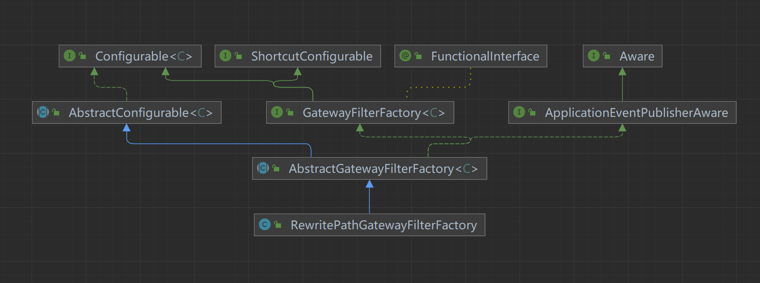
Task: Select the ApplicationEventPublisherAware node
Action: [x=622, y=112]
